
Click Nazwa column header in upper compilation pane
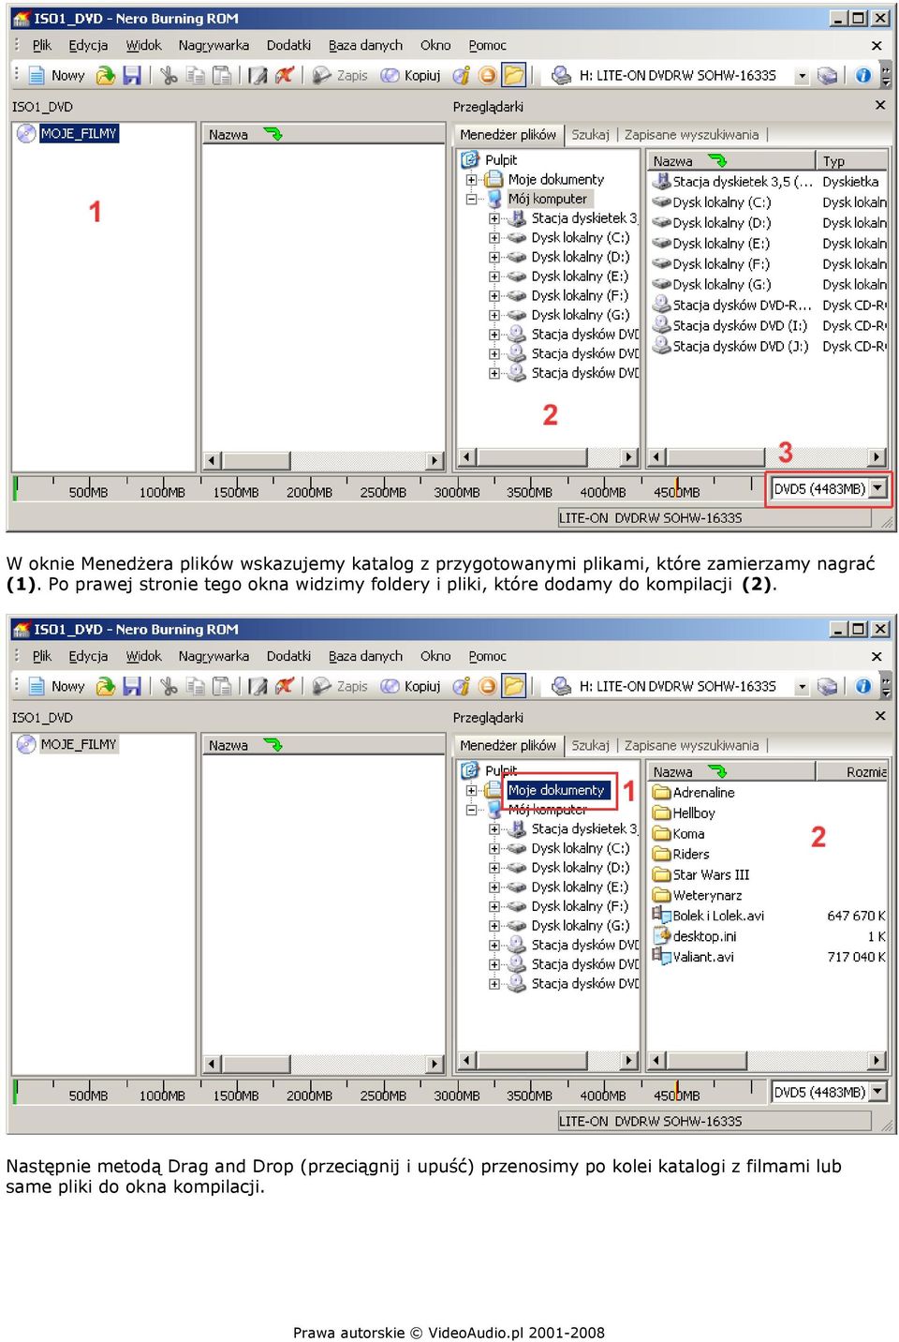click(323, 135)
